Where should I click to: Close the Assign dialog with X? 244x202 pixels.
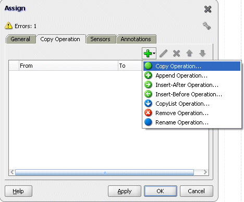[x=208, y=9]
